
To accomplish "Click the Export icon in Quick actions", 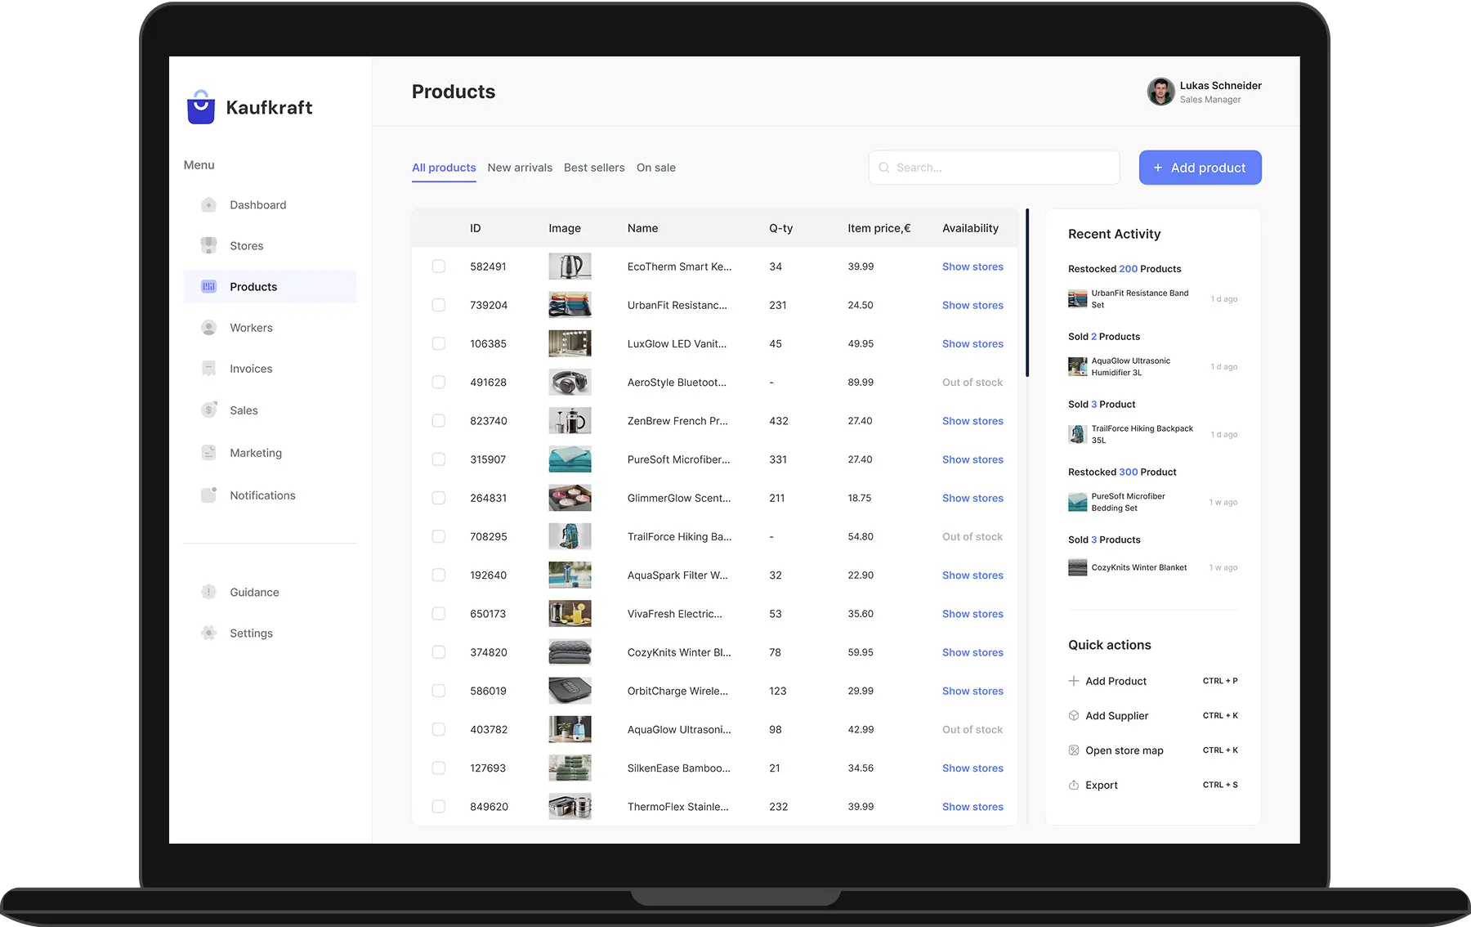I will tap(1074, 786).
